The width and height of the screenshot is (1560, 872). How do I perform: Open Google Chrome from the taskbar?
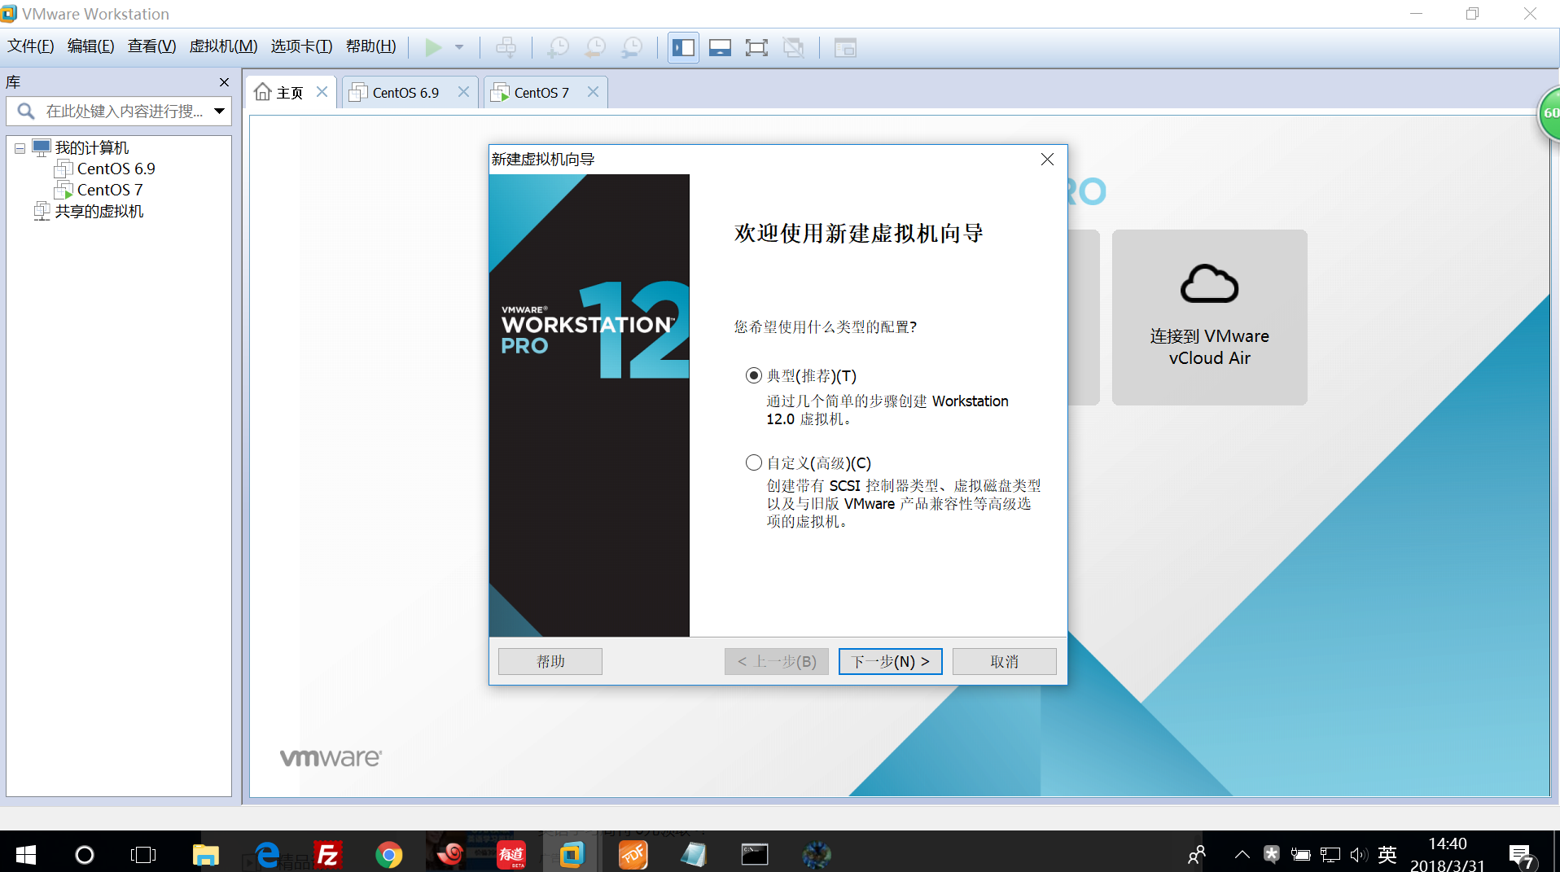389,854
